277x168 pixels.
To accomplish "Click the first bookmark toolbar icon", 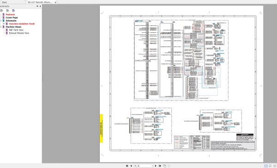I will (x=1, y=11).
